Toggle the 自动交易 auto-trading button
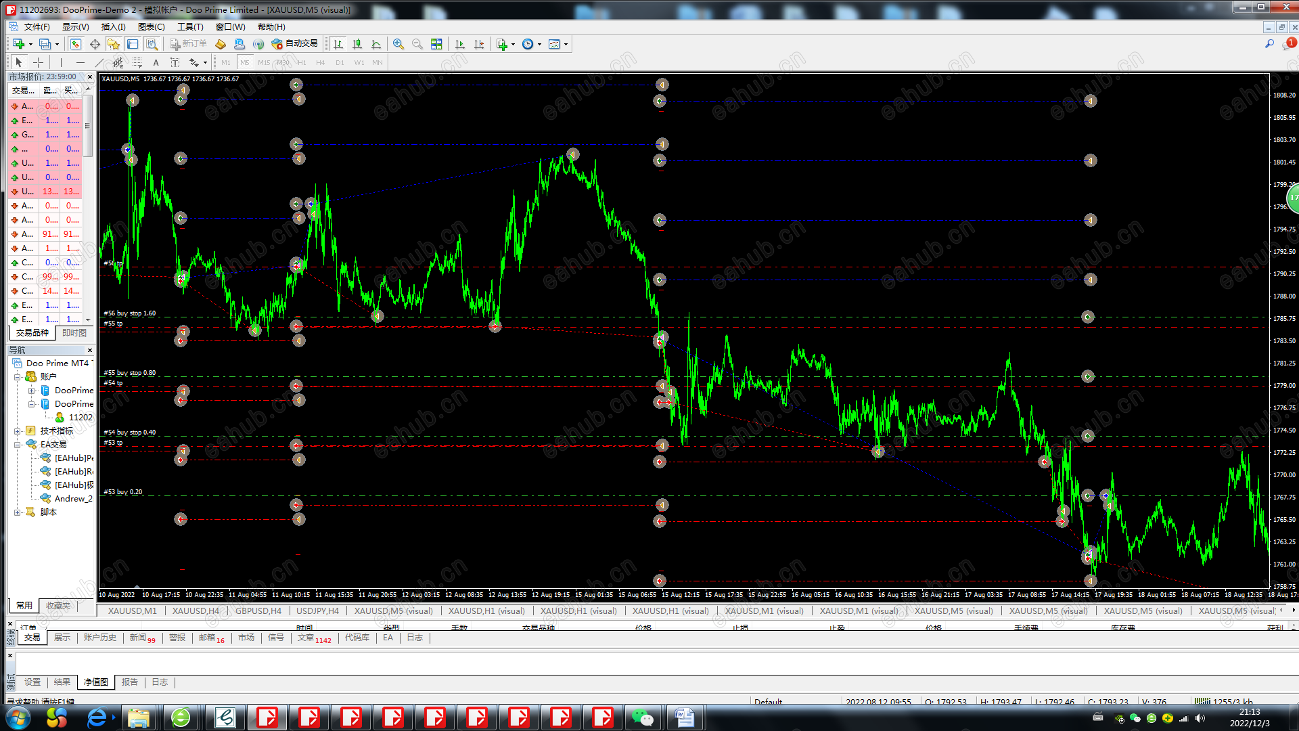Image resolution: width=1299 pixels, height=731 pixels. click(x=294, y=43)
